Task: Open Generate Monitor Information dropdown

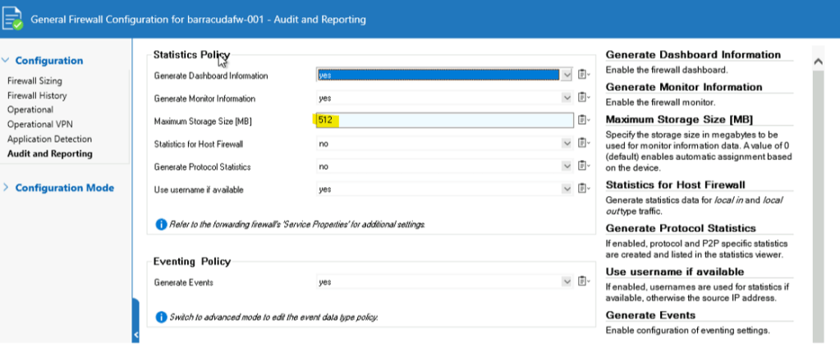Action: click(566, 98)
